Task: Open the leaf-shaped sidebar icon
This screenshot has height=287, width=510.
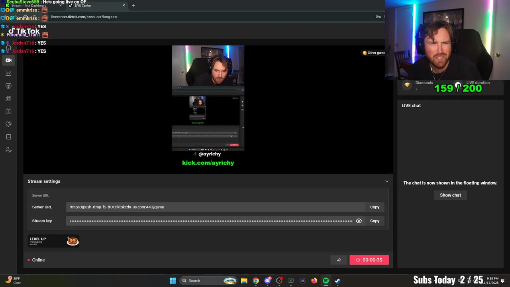Action: (8, 124)
